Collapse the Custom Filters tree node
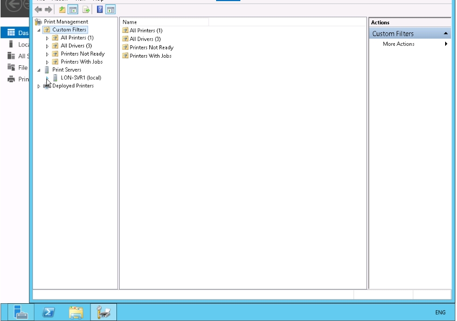Image resolution: width=457 pixels, height=321 pixels. click(39, 30)
